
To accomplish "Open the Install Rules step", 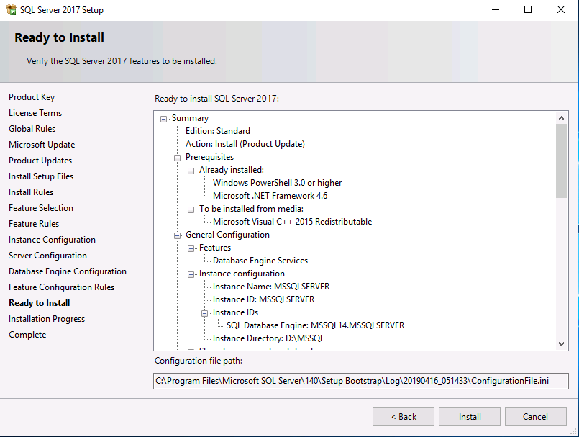I will click(x=31, y=192).
